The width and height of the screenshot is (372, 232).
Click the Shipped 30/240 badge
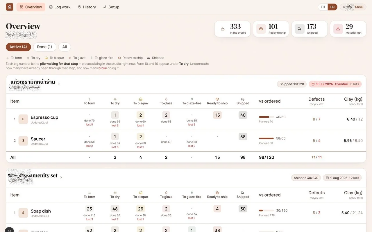tap(306, 178)
